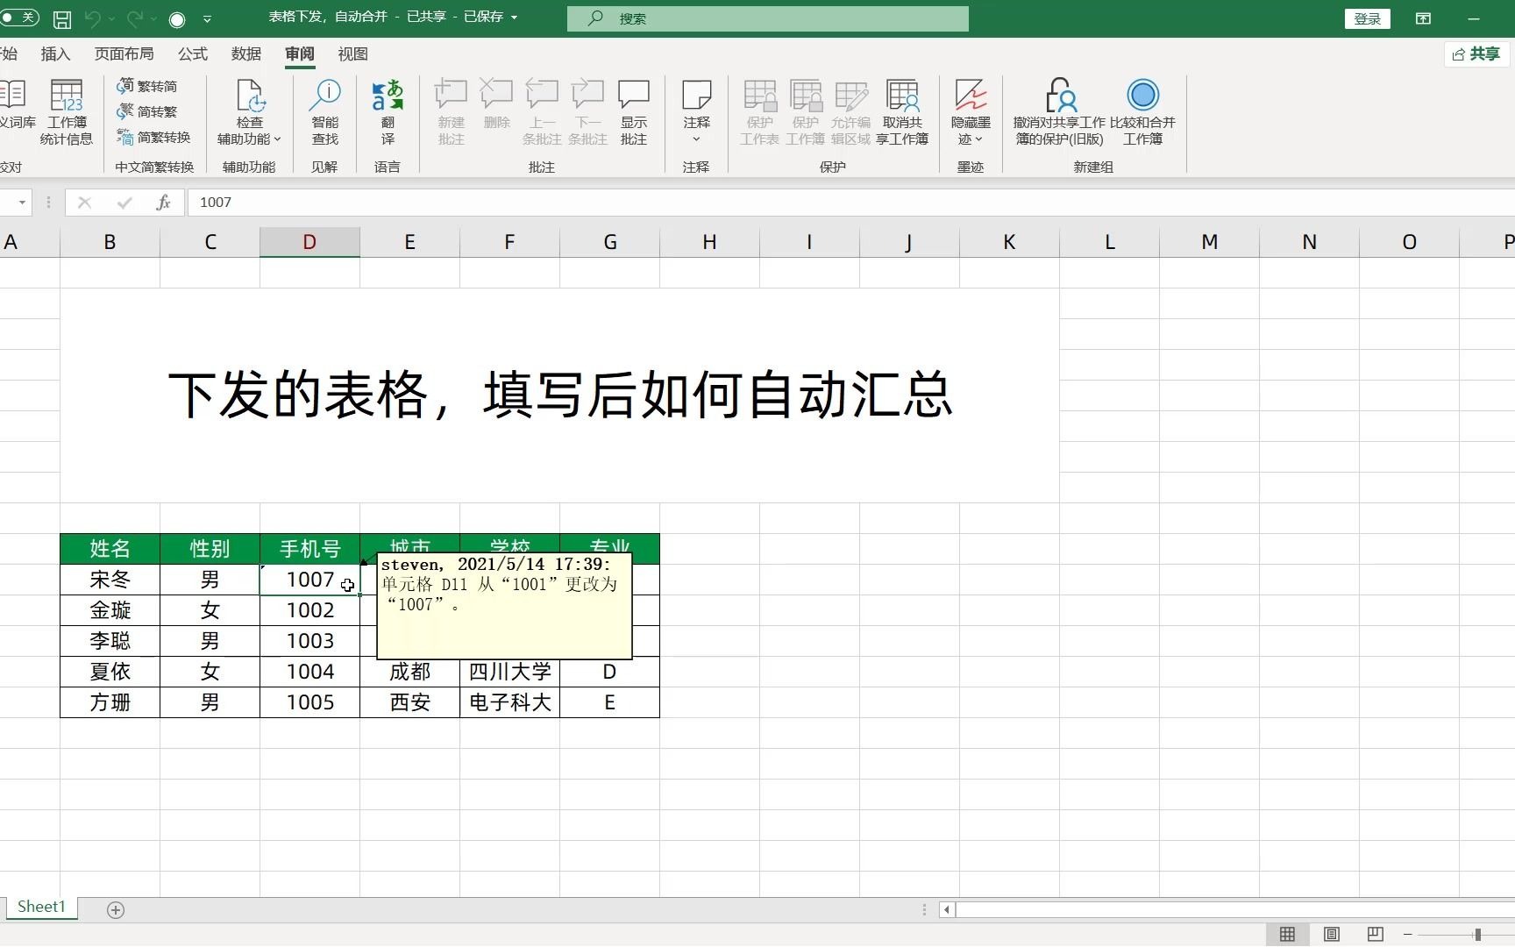Screen dimensions: 1515x947
Task: Click the 搜索 search box
Action: tap(768, 18)
